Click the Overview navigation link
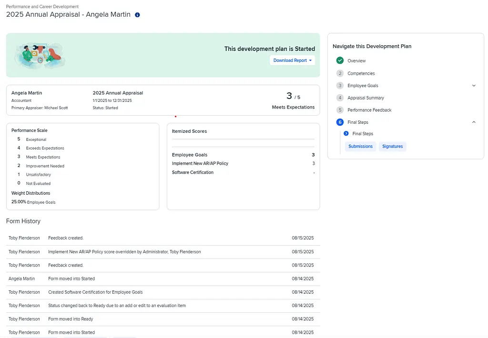 click(x=356, y=60)
